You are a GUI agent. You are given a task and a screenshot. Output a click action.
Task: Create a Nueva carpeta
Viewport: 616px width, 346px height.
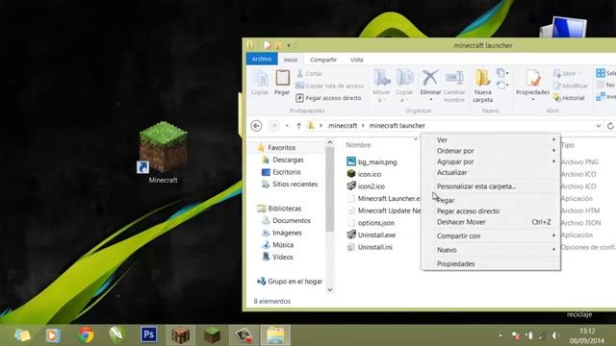point(483,86)
